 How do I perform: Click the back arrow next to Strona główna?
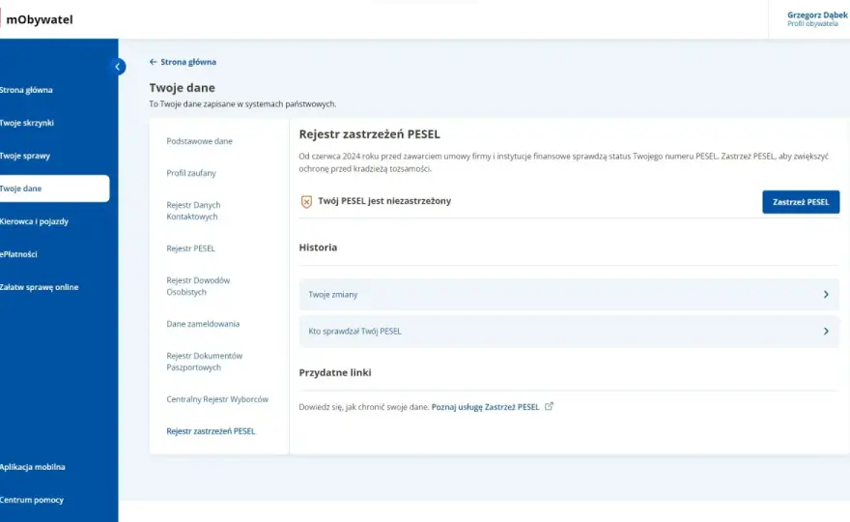(153, 62)
